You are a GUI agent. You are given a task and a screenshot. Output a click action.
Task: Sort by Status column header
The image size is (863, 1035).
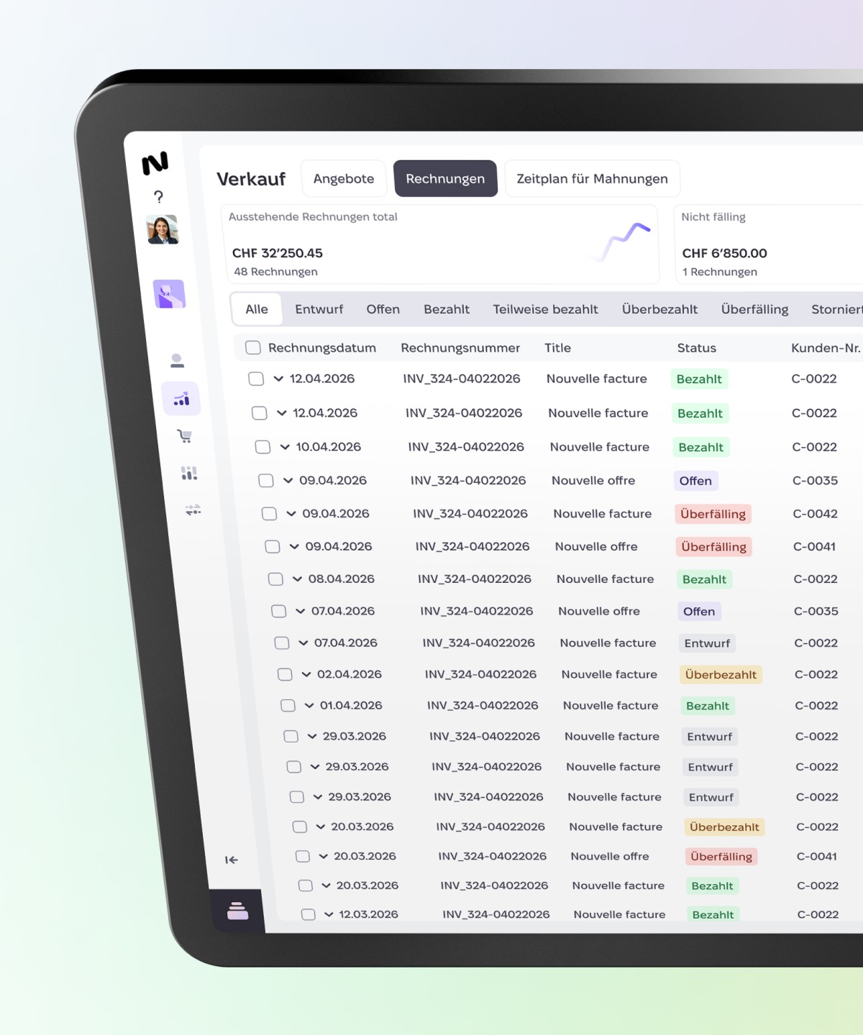tap(696, 348)
